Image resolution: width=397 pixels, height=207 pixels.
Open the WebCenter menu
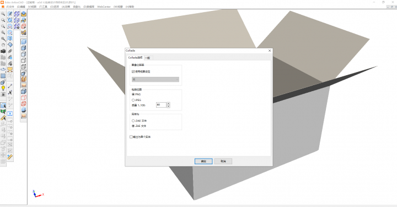(x=104, y=7)
